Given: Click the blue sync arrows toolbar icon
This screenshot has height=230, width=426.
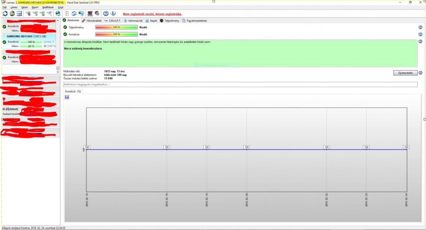Looking at the screenshot, I should 74,14.
